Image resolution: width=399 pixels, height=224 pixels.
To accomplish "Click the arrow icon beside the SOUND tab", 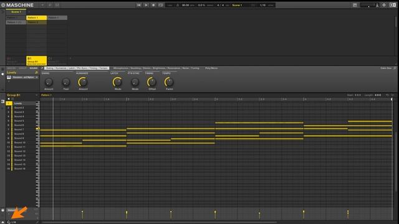I will 42,68.
